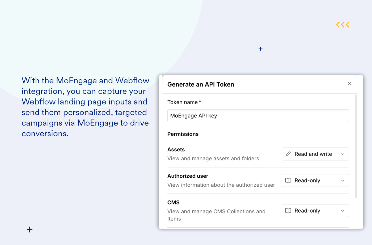
Task: Click the Token name input field
Action: (258, 116)
